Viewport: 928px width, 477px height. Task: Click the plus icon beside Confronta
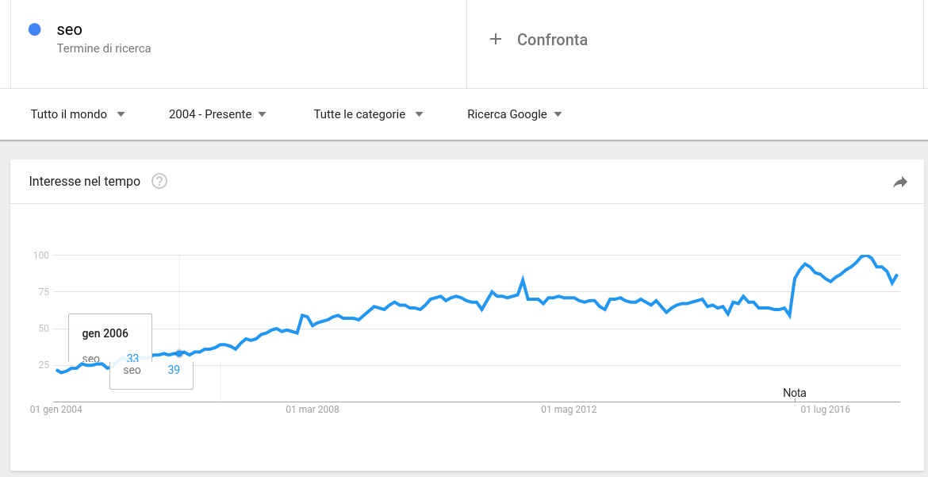[x=496, y=39]
